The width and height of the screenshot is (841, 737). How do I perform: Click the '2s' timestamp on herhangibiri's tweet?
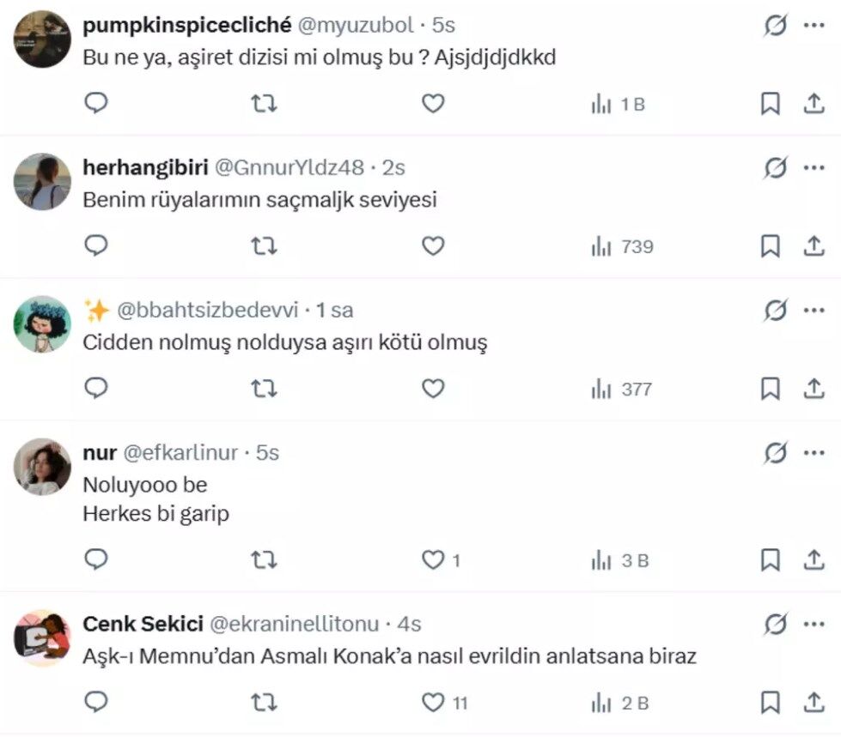point(395,168)
